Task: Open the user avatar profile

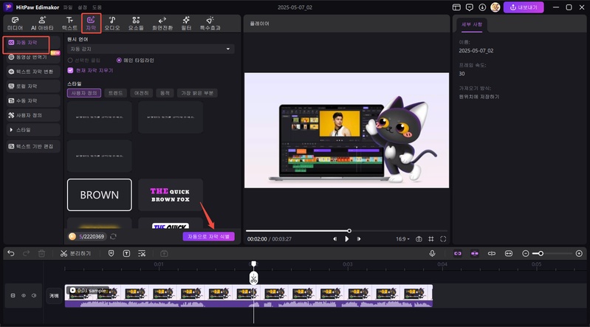Action: [495, 7]
